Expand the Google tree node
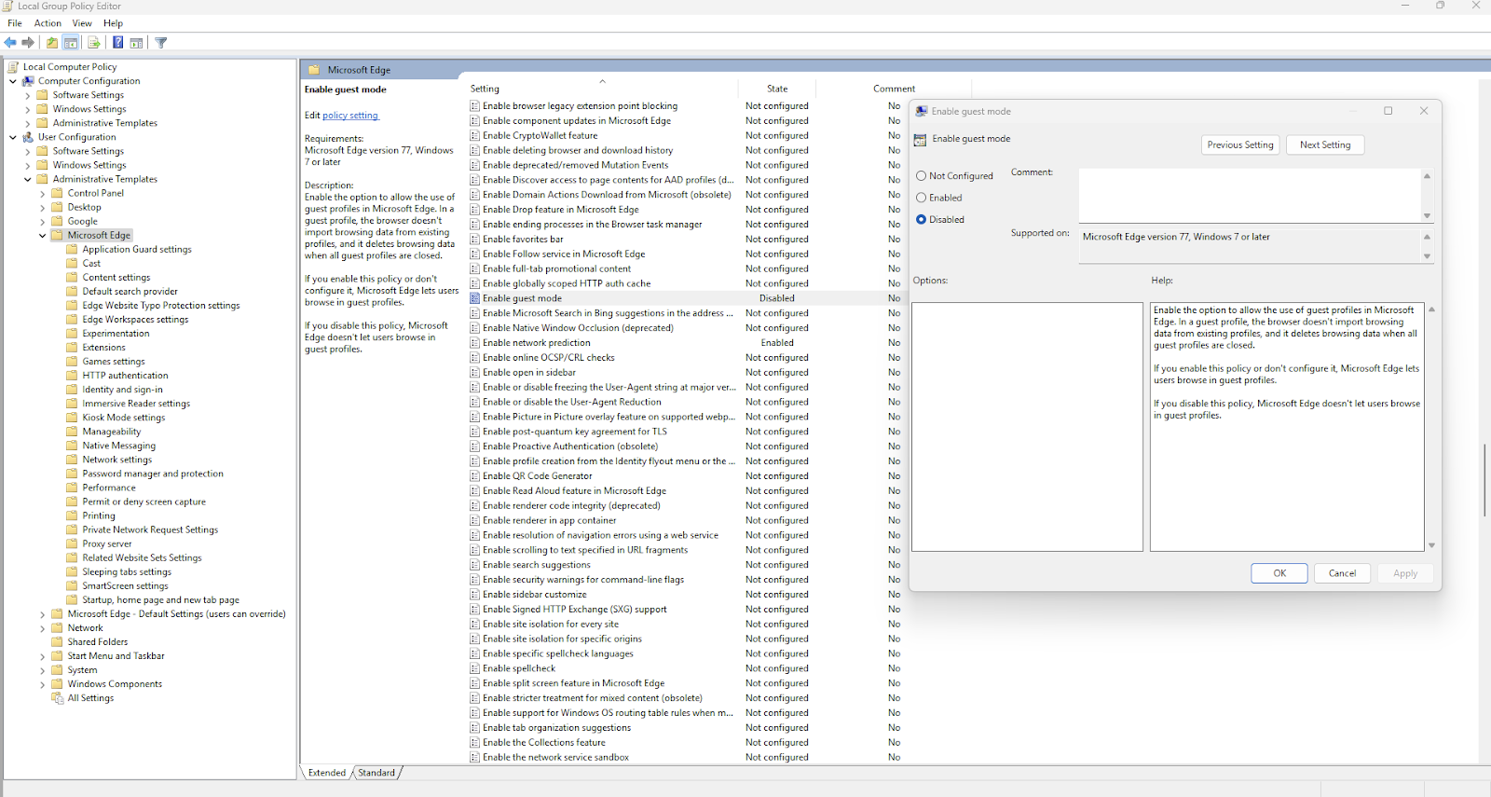 pyautogui.click(x=43, y=222)
